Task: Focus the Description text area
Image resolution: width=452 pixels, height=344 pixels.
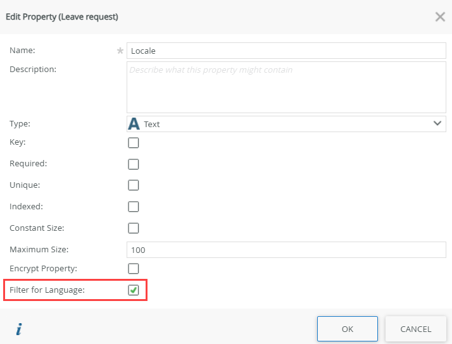Action: [x=286, y=87]
